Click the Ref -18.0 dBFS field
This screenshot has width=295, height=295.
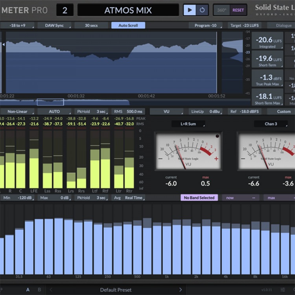tap(244, 112)
